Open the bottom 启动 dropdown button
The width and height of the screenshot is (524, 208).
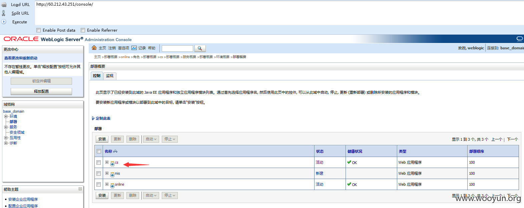(x=151, y=195)
